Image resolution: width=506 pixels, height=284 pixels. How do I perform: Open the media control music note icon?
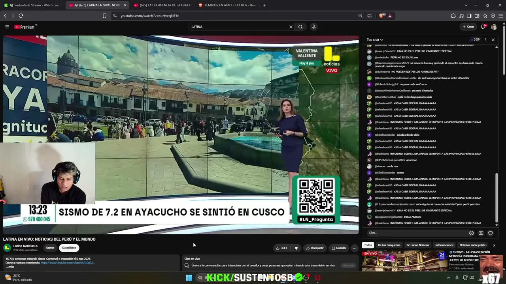pos(461,16)
